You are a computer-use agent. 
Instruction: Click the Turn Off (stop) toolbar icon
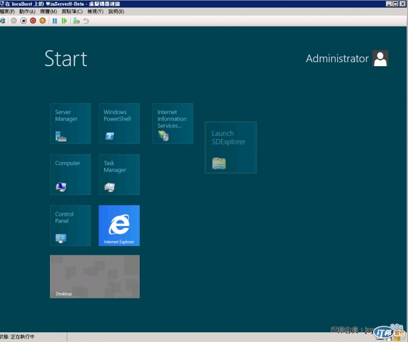[23, 21]
